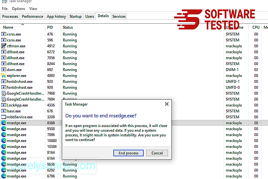Click the UMFD-1 user name cell
The width and height of the screenshot is (268, 179).
click(x=233, y=82)
